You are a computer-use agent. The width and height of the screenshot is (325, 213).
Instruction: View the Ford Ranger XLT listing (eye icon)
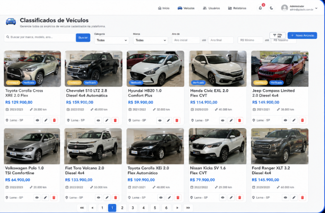coord(285,198)
